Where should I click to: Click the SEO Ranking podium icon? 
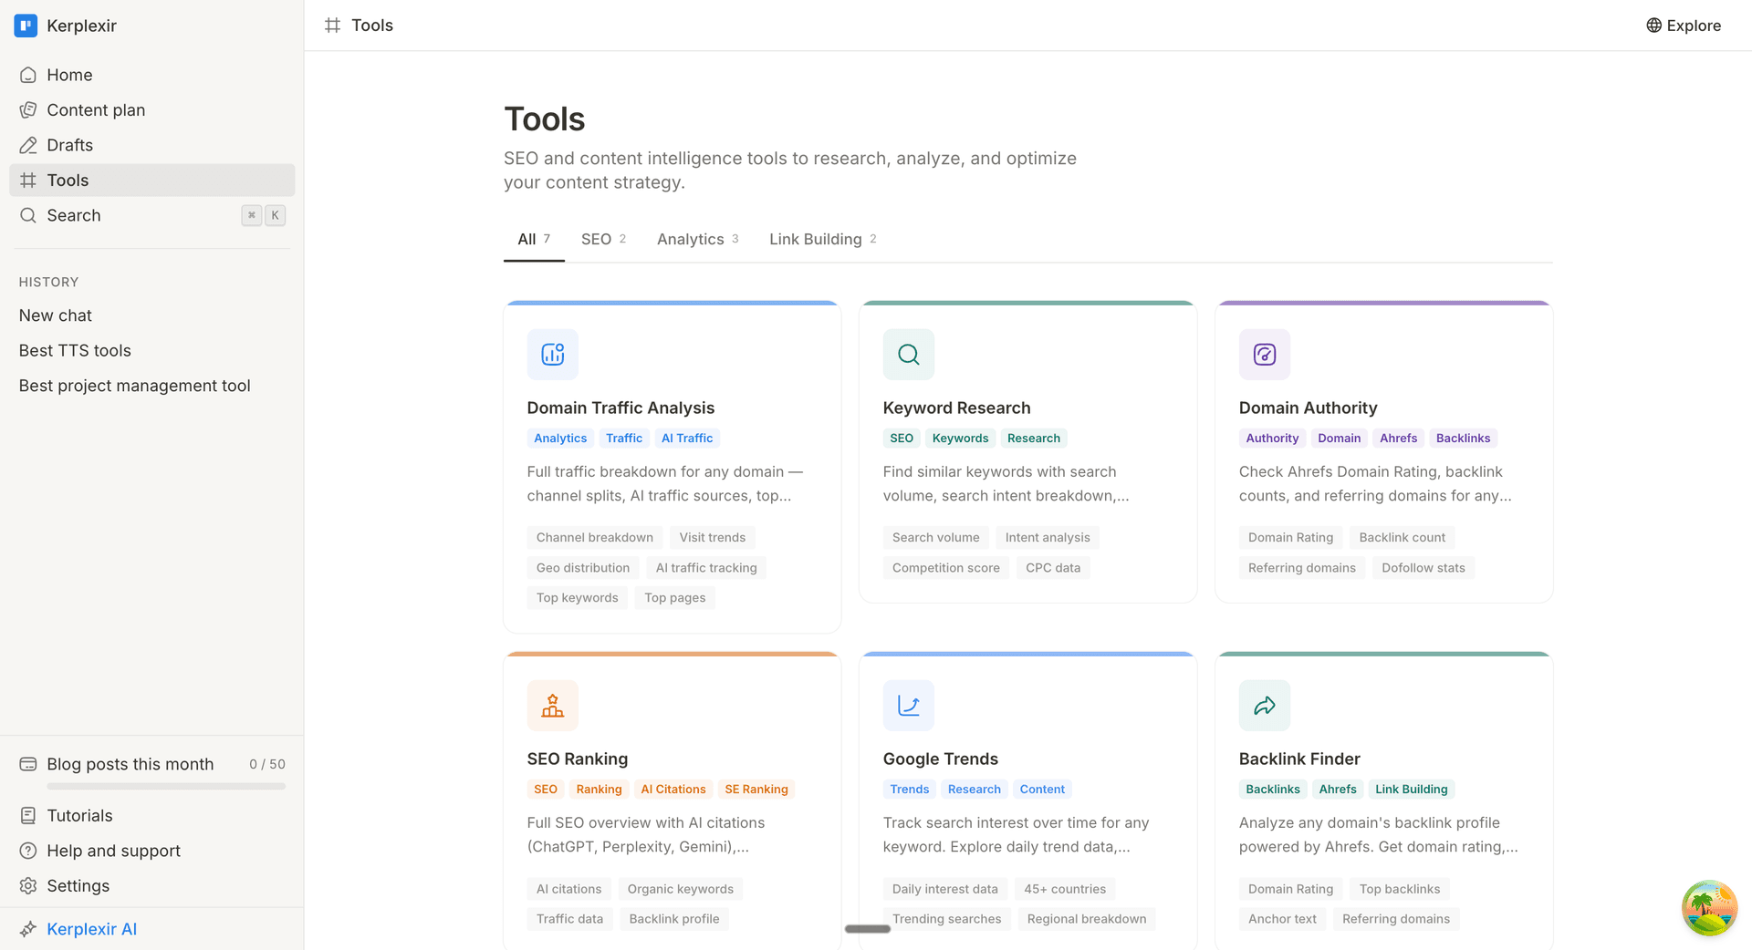tap(552, 705)
